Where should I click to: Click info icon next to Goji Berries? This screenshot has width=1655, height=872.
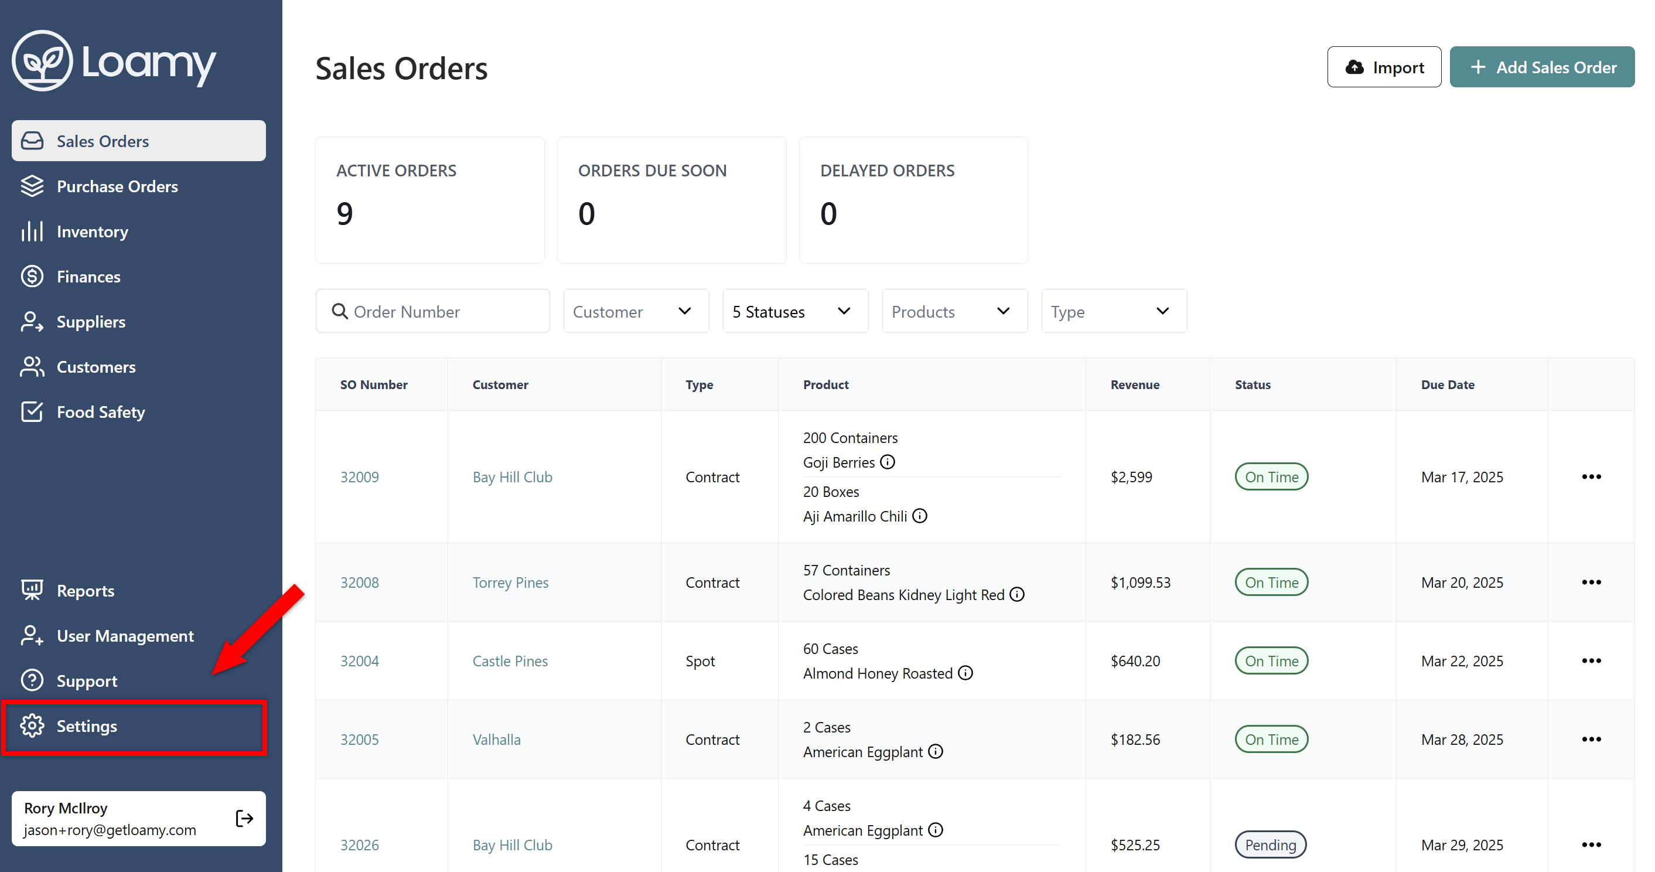[887, 462]
